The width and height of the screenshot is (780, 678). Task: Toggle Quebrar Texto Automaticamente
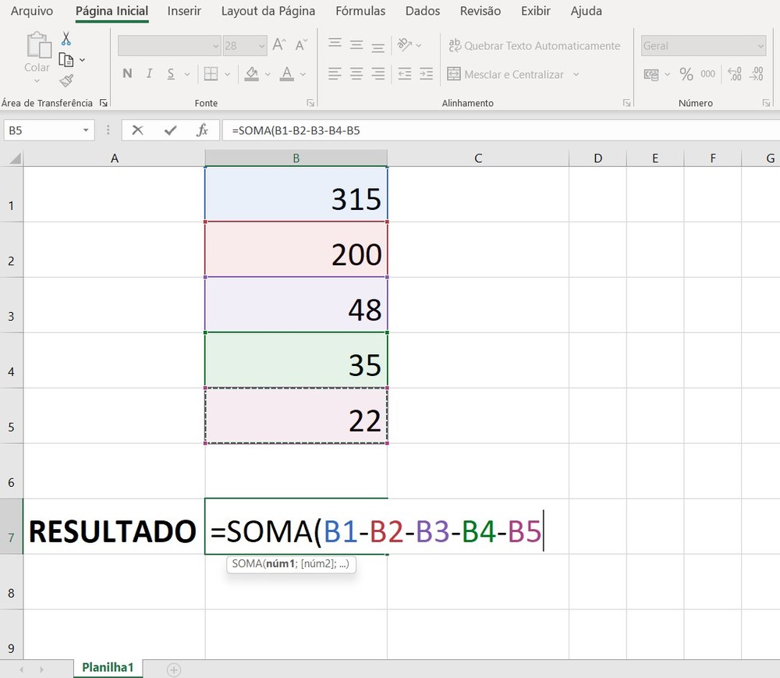coord(534,46)
